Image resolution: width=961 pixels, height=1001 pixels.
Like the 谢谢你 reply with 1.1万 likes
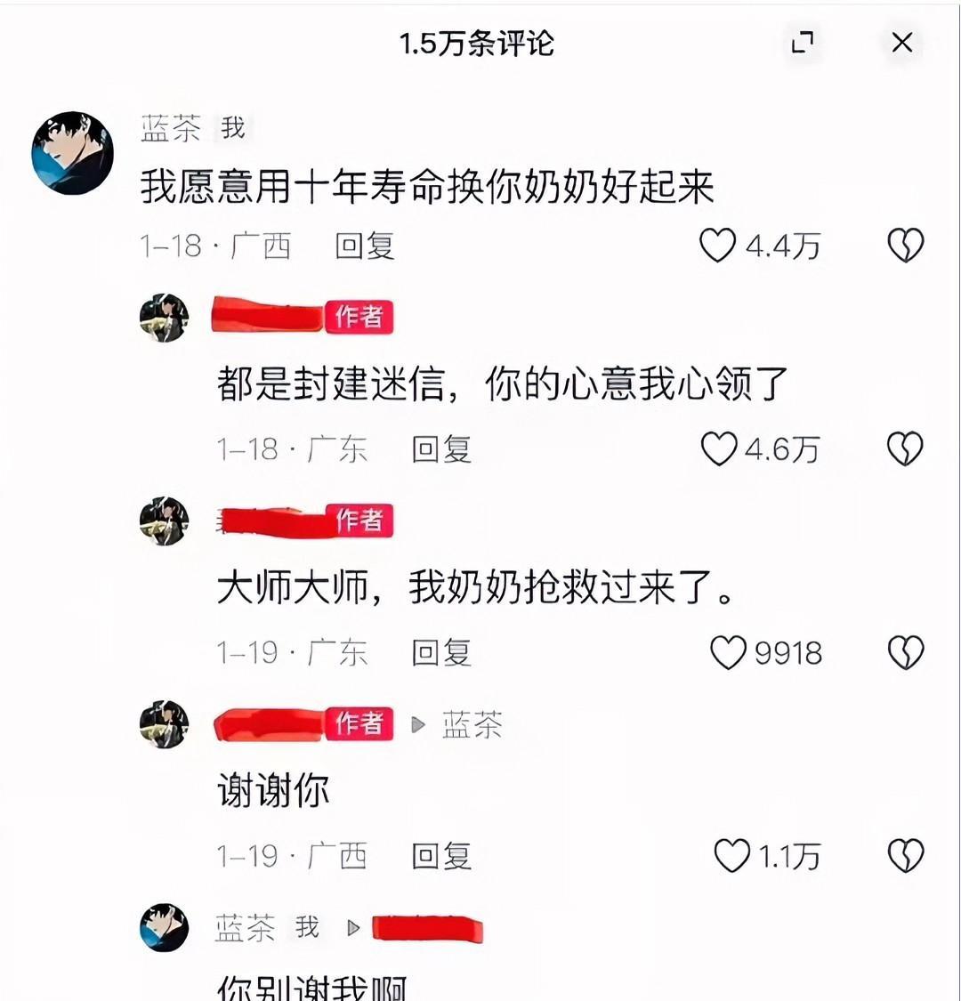tap(731, 855)
